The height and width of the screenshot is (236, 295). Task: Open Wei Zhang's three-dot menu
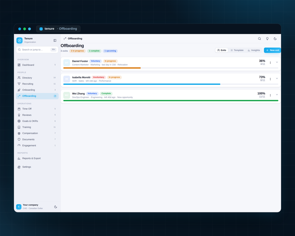270,95
